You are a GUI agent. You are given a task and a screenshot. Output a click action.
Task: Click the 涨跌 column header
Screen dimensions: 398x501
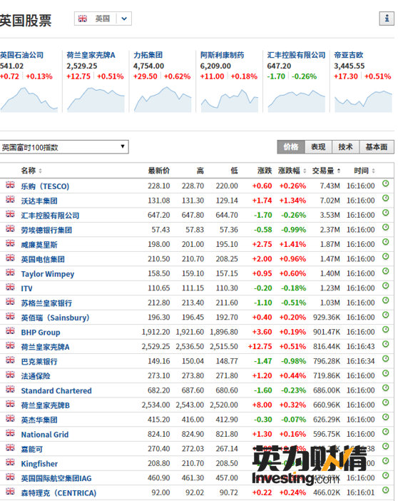coord(265,171)
